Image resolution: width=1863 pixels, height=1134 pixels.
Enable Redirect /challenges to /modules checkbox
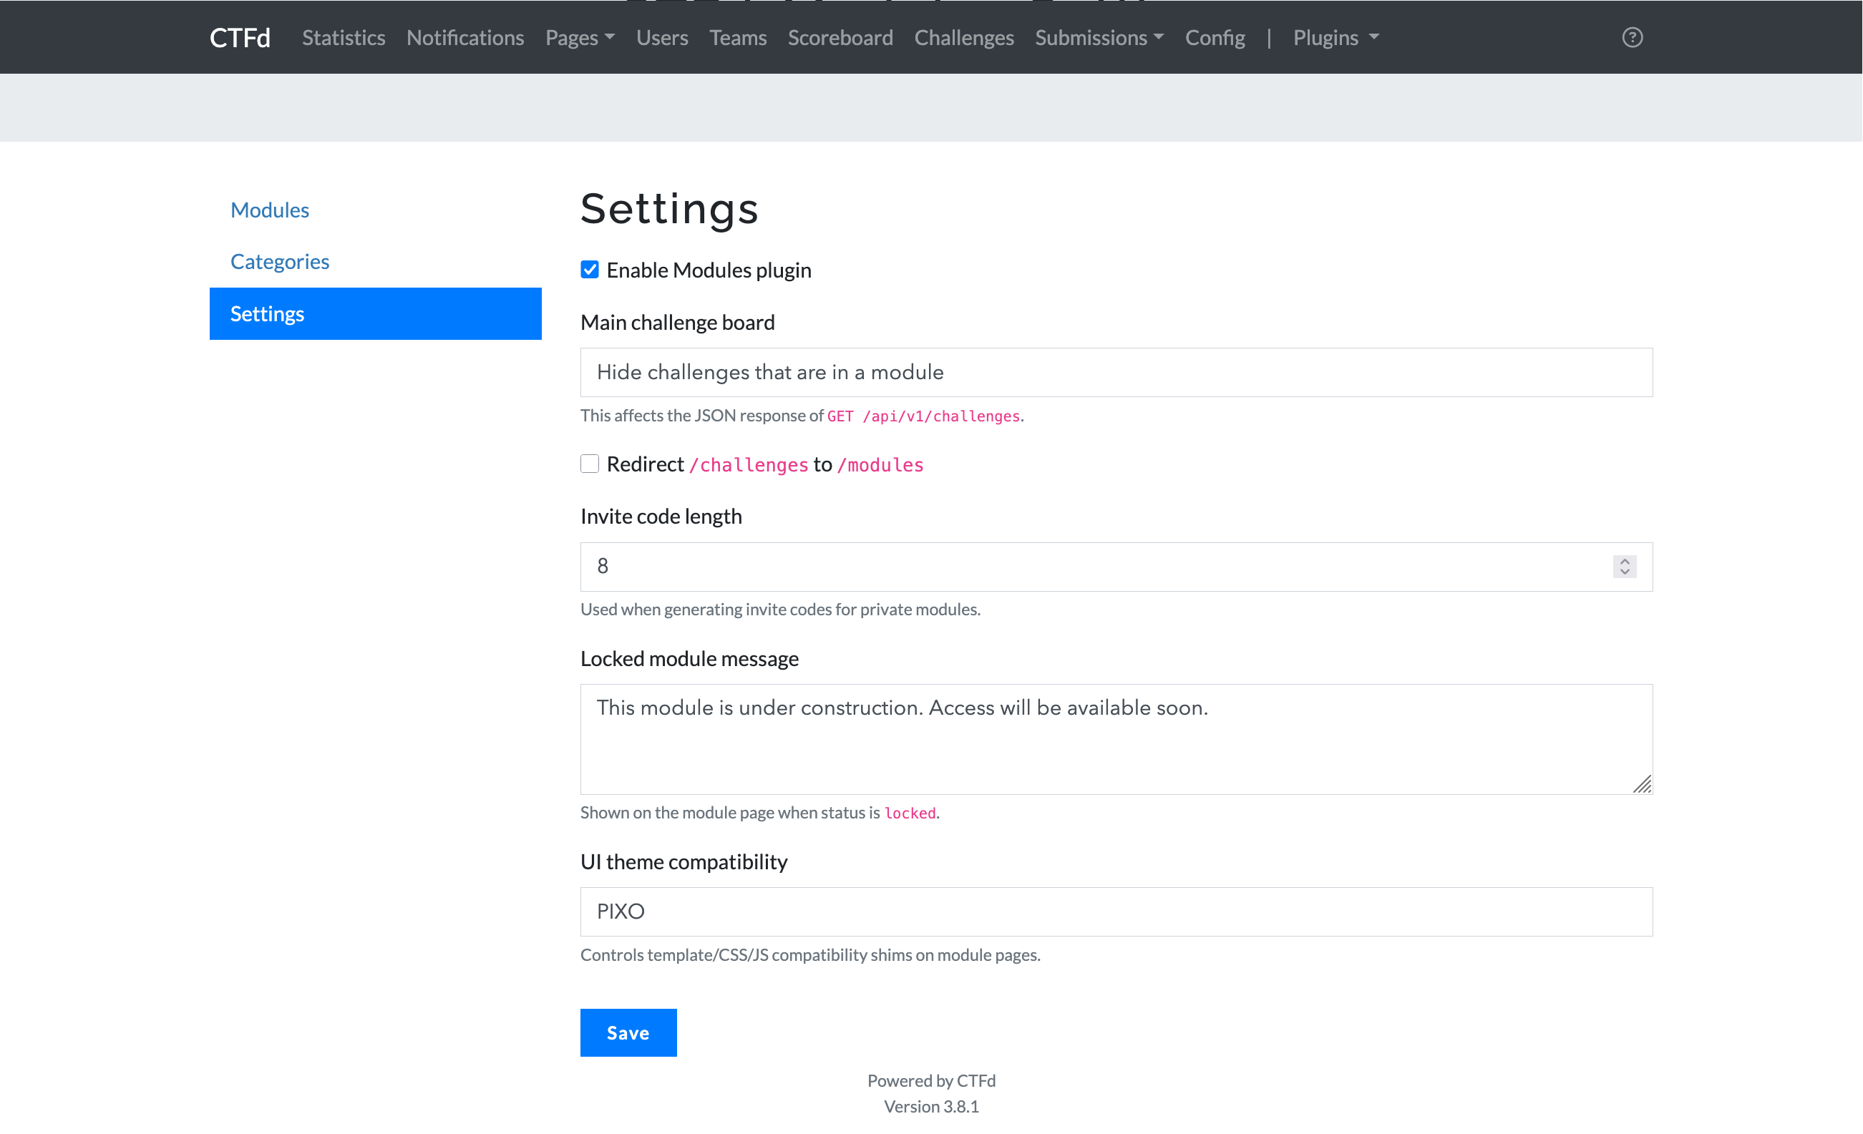590,464
